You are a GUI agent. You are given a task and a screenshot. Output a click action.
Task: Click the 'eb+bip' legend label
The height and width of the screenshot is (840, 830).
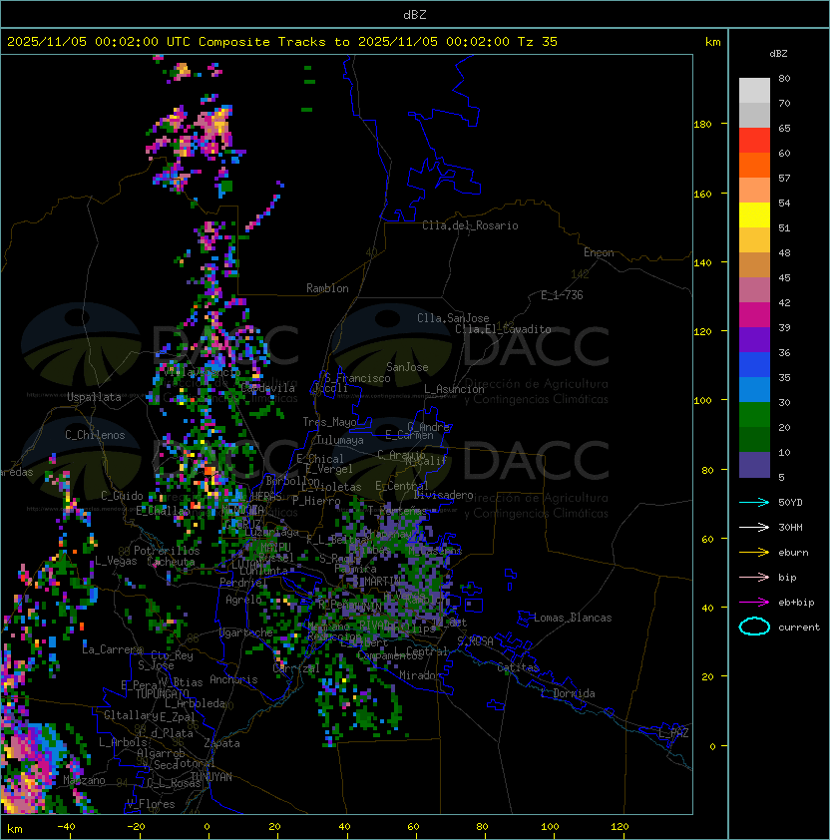(796, 603)
